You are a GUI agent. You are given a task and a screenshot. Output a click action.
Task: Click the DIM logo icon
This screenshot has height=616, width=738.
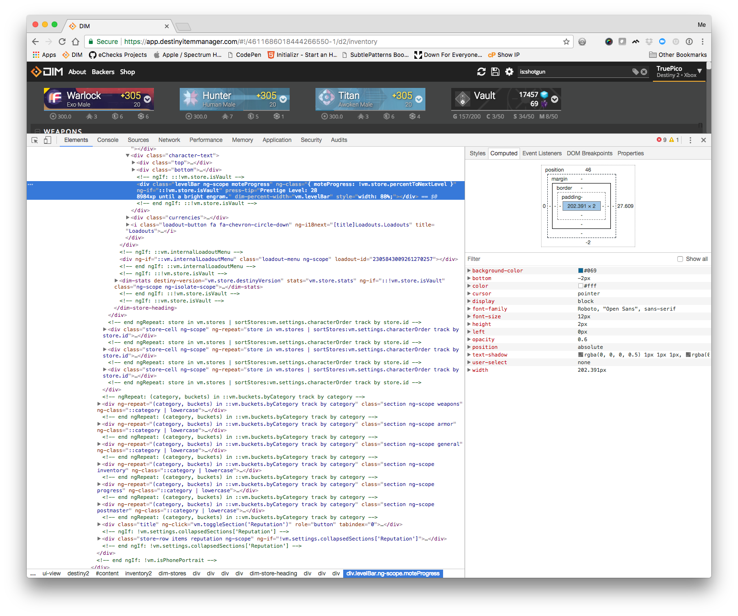(37, 72)
